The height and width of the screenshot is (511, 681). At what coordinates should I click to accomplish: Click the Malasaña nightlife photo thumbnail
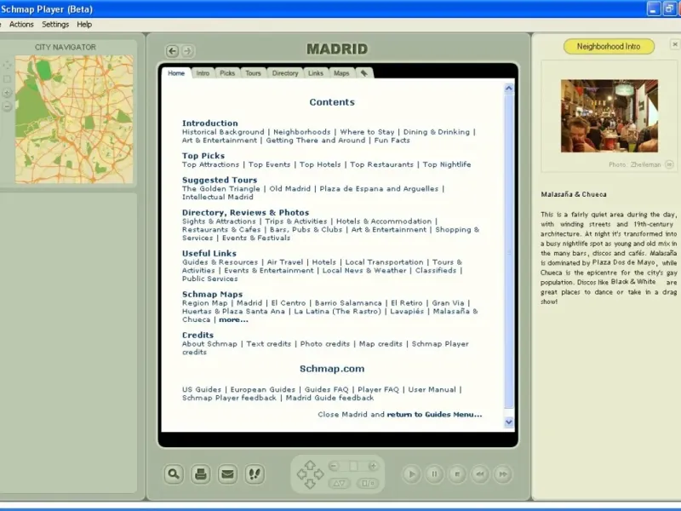coord(609,116)
